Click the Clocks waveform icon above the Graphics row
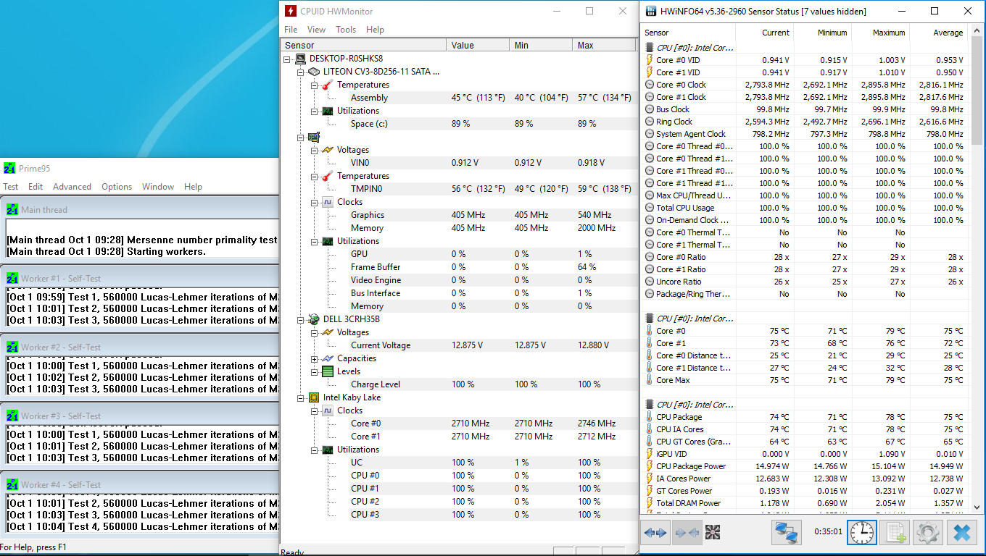The width and height of the screenshot is (986, 556). tap(328, 202)
